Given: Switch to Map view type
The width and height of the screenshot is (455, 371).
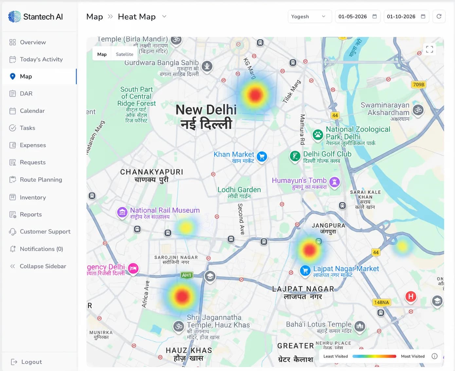Looking at the screenshot, I should click(102, 54).
